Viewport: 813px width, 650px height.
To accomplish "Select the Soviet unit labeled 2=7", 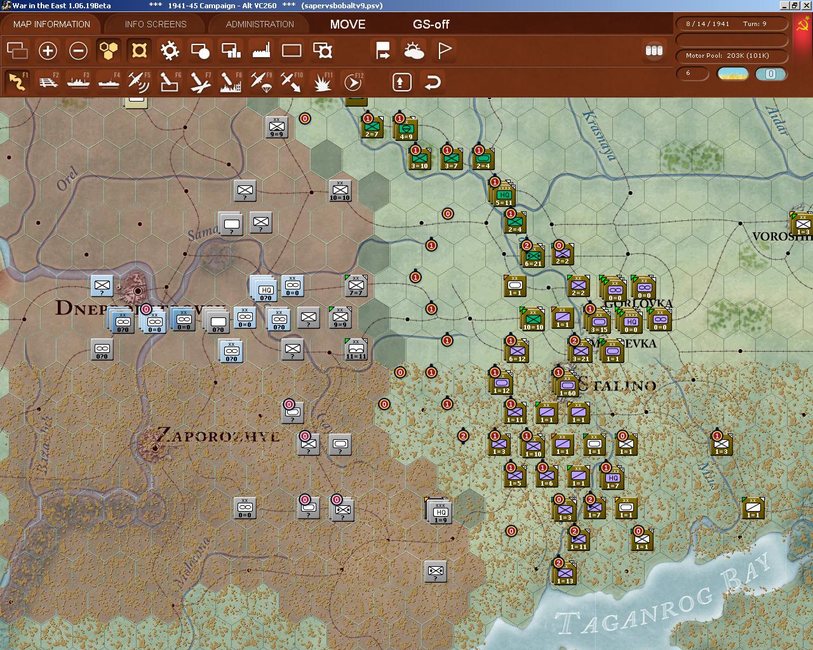I will coord(372,127).
